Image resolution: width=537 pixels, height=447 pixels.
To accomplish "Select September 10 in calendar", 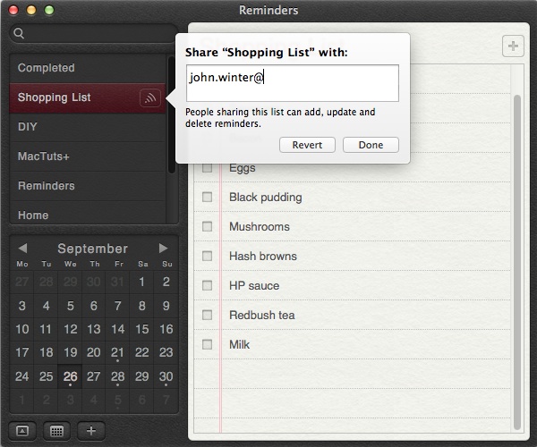I will [x=21, y=329].
